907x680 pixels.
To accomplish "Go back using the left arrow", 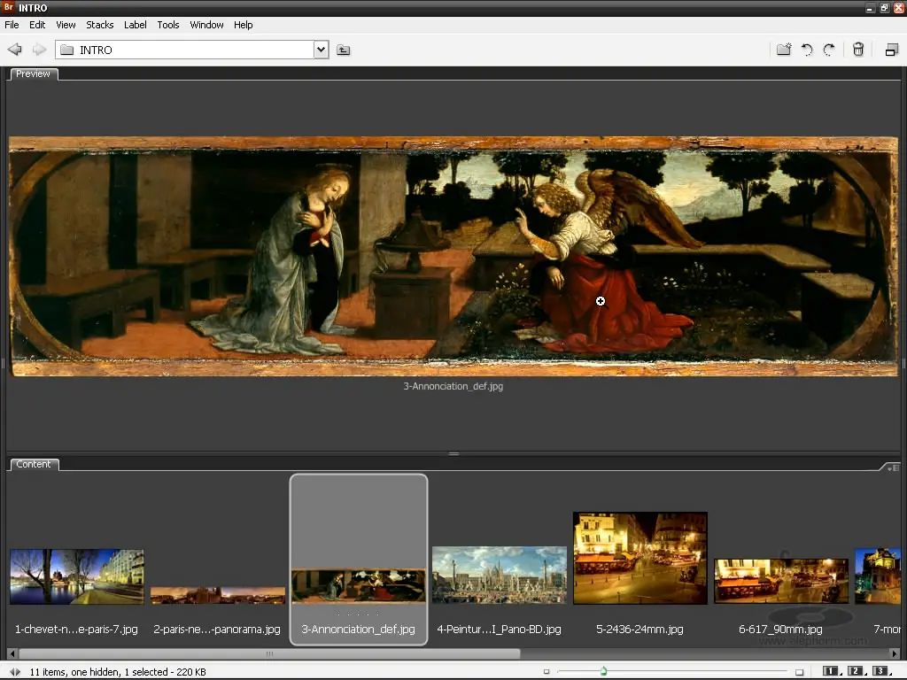I will click(14, 50).
